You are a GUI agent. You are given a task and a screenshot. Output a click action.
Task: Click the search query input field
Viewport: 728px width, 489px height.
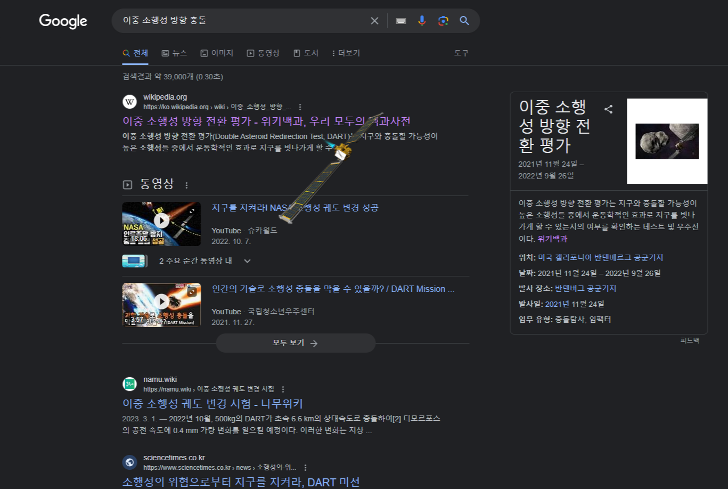click(242, 21)
